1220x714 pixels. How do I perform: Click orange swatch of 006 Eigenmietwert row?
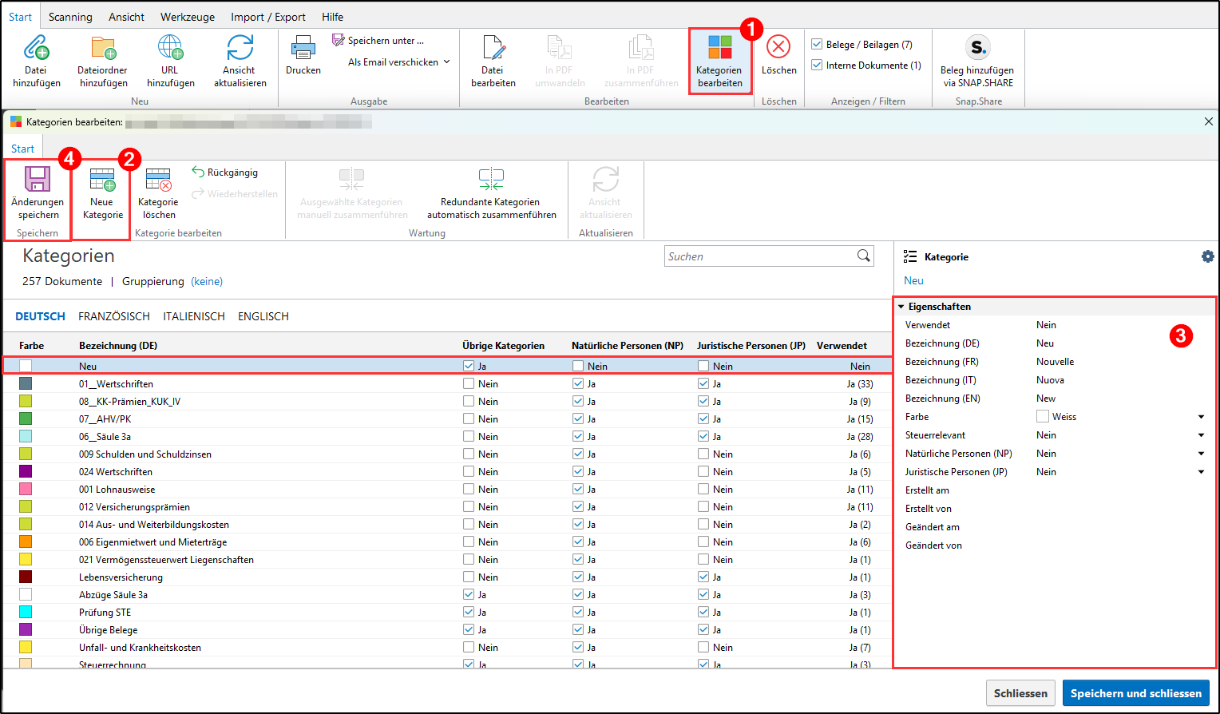click(26, 541)
